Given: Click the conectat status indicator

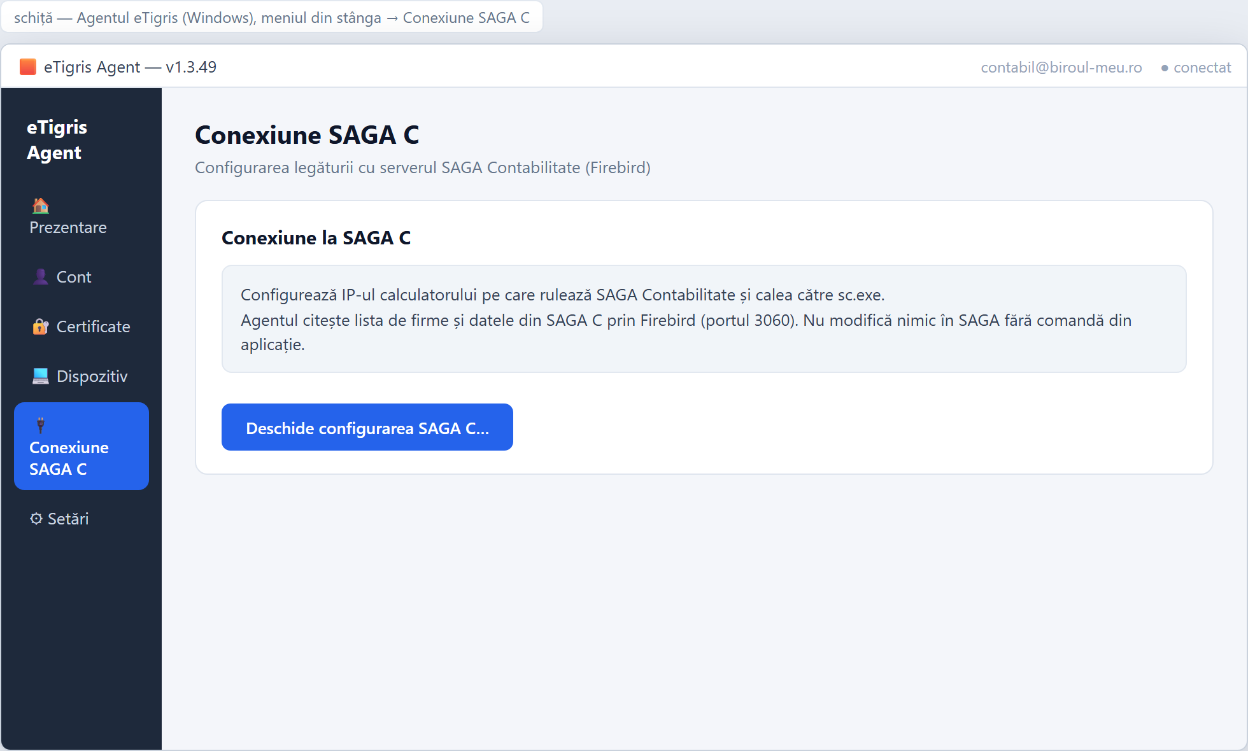Looking at the screenshot, I should [1196, 67].
